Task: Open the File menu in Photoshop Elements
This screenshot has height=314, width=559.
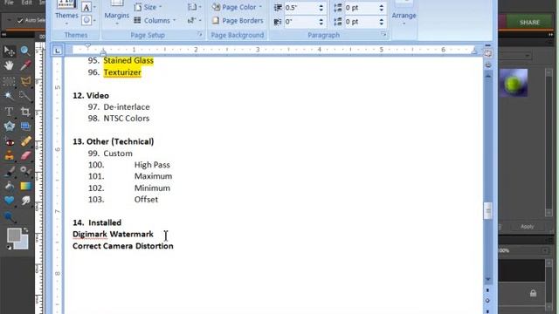Action: [9, 3]
